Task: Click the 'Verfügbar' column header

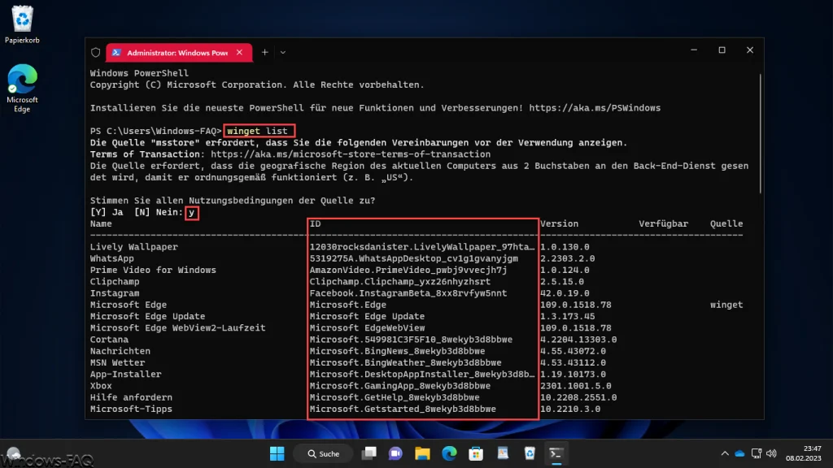Action: click(664, 224)
